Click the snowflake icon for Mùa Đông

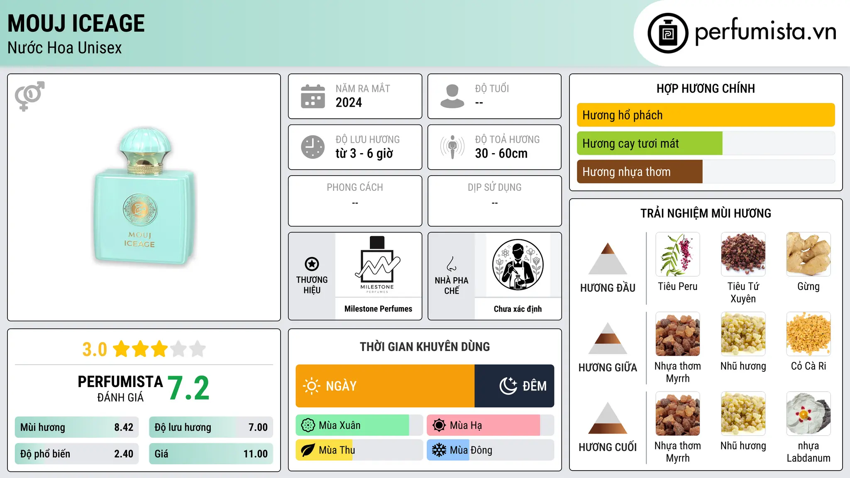[x=439, y=450]
